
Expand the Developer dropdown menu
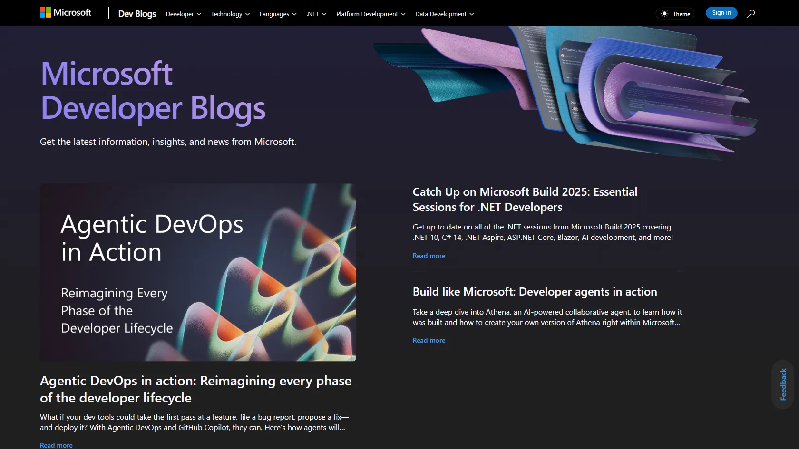click(184, 14)
